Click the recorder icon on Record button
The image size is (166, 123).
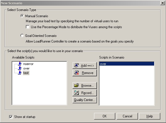click(76, 93)
